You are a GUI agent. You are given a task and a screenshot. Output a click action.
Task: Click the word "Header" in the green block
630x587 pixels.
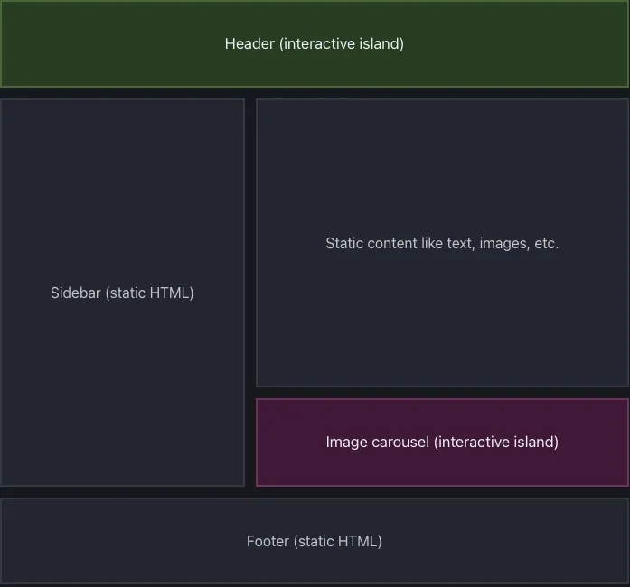click(249, 43)
